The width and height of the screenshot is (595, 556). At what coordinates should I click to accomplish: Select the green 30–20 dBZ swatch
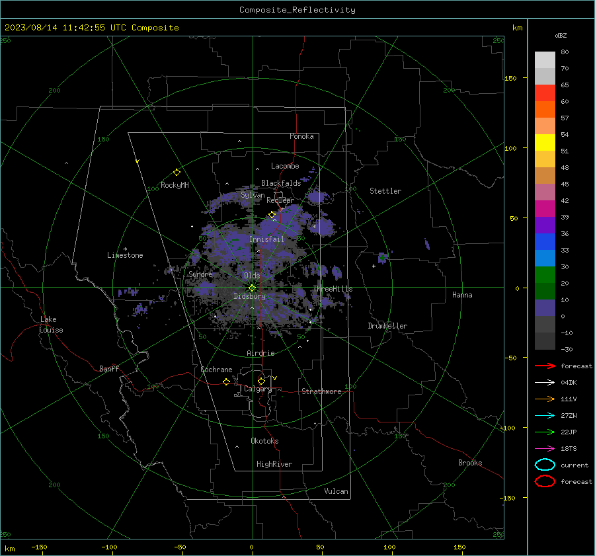(545, 275)
